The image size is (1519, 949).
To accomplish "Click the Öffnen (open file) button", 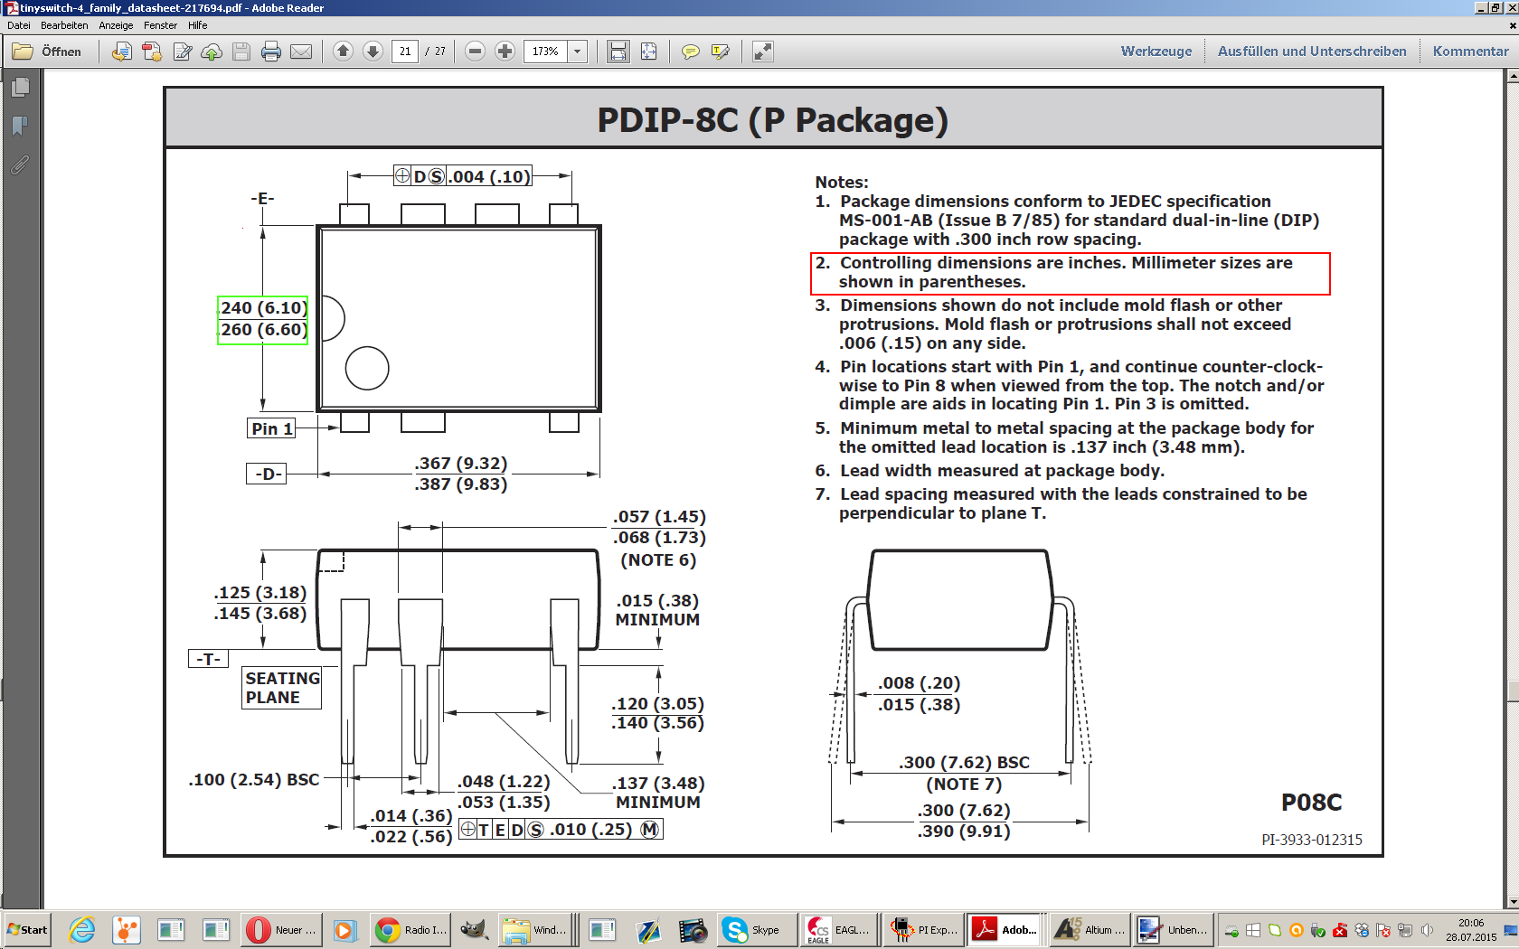I will pos(47,52).
